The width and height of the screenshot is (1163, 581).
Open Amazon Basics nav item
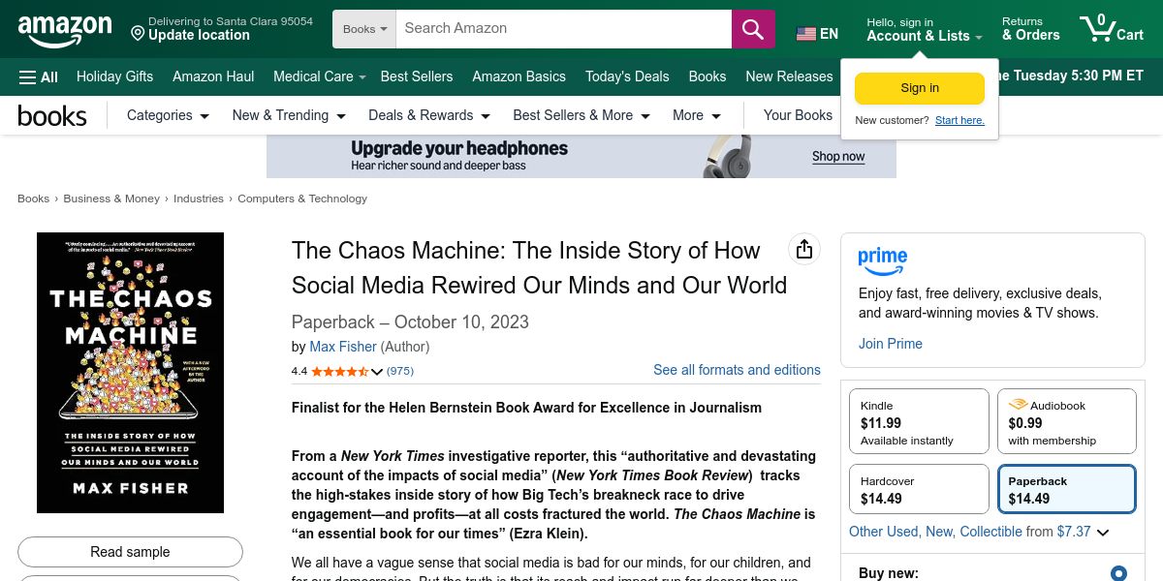(519, 76)
